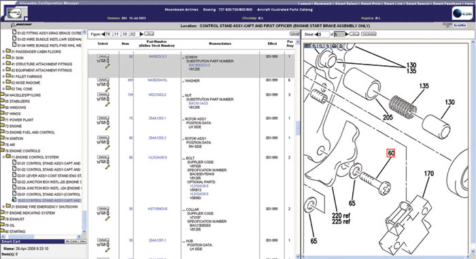This screenshot has width=476, height=259.
Task: Open Smart Search in top menu
Action: click(418, 3)
